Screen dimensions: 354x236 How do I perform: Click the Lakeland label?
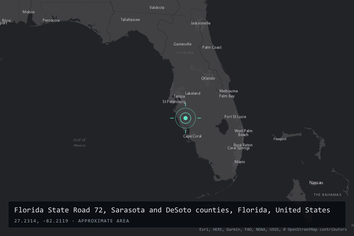(x=193, y=93)
